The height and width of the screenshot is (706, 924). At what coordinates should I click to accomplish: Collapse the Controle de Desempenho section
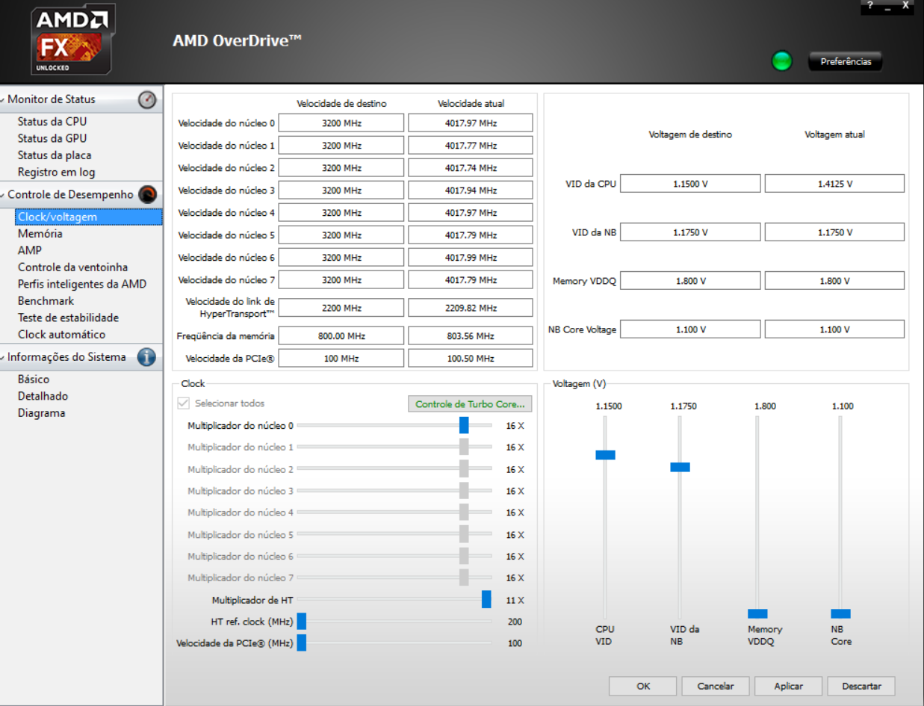[x=4, y=195]
